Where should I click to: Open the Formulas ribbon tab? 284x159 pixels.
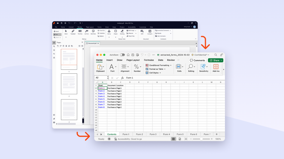tap(149, 60)
